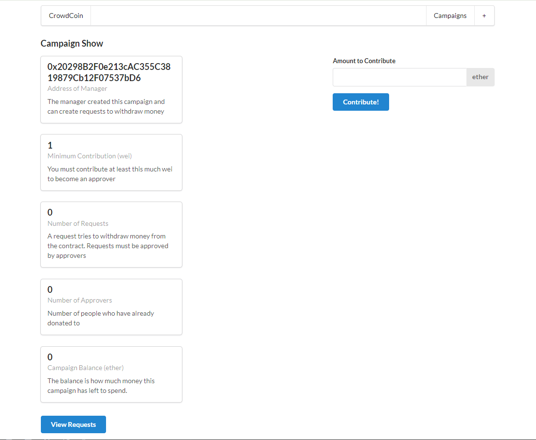Screen dimensions: 536x440
Task: Click the Number of Requests caption
Action: point(78,223)
